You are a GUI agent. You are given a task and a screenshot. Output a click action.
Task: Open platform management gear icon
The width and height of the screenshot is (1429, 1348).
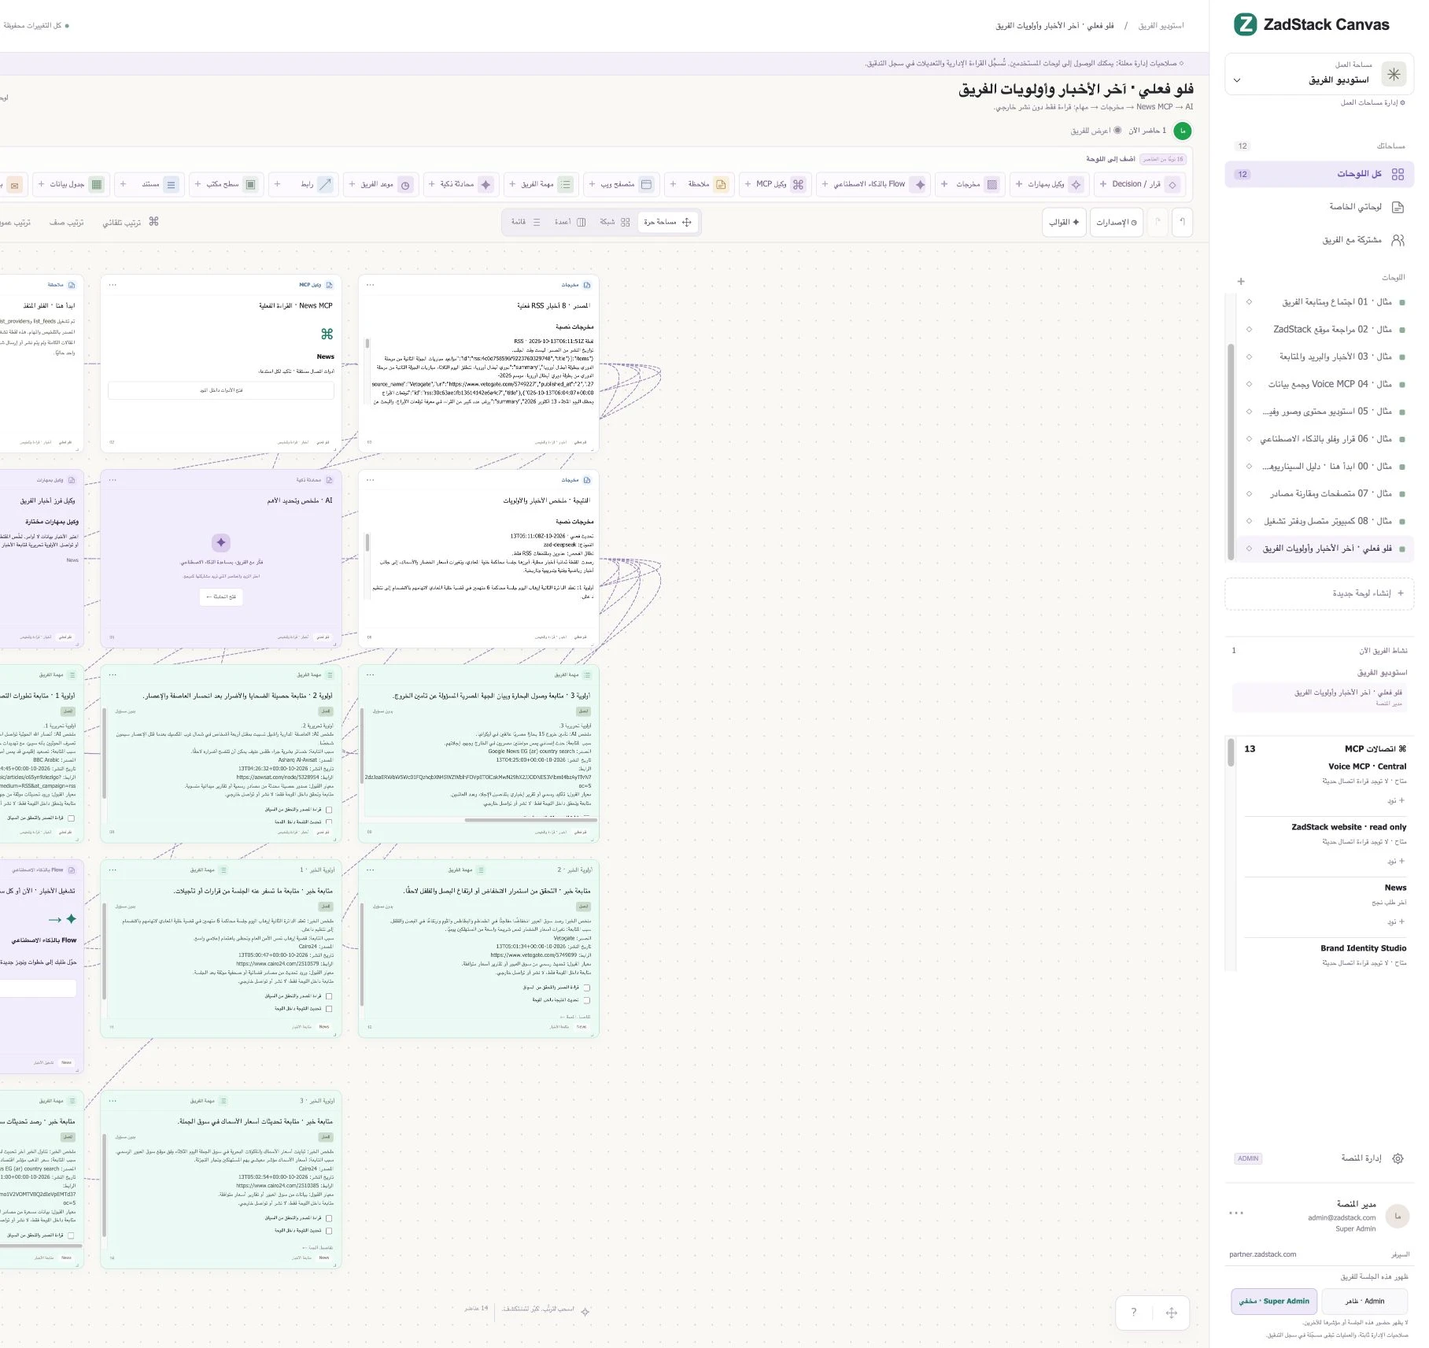coord(1398,1158)
